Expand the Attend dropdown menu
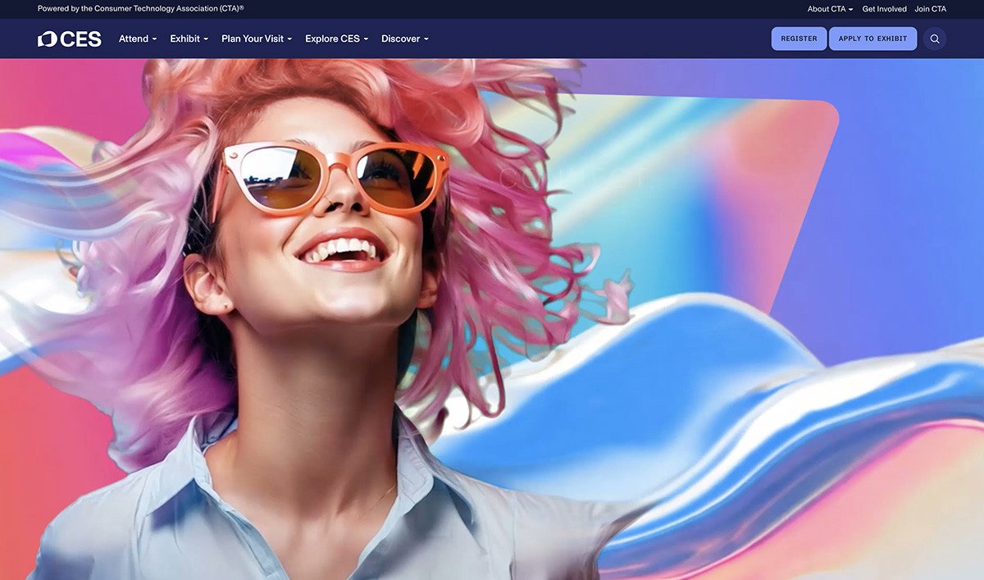 click(x=138, y=39)
